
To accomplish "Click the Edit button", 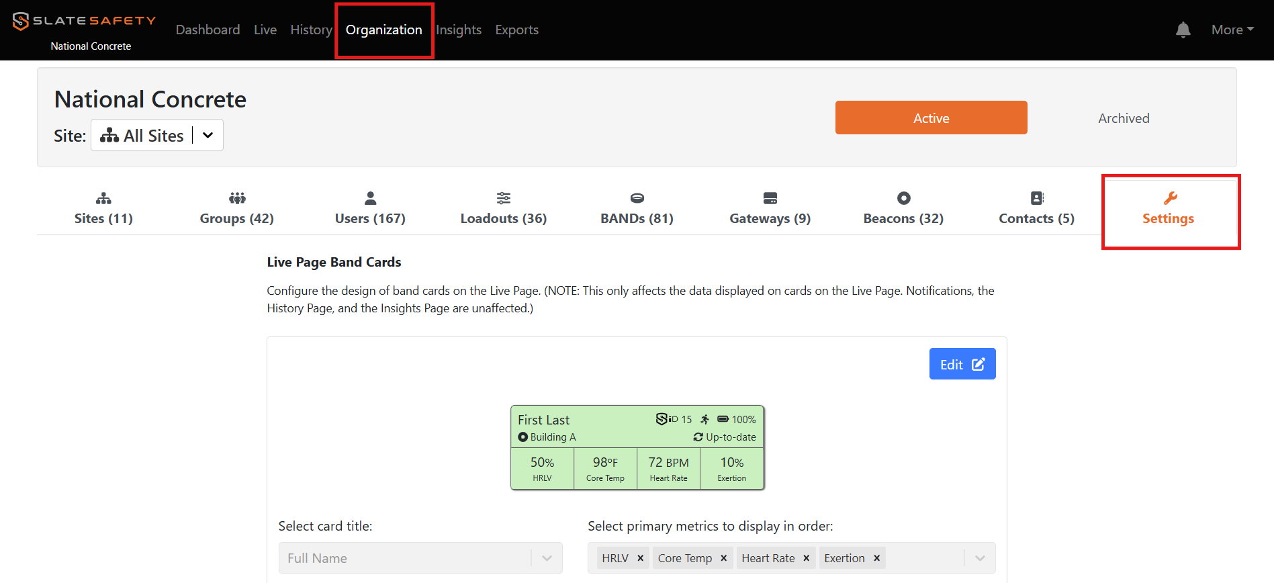I will tap(962, 364).
